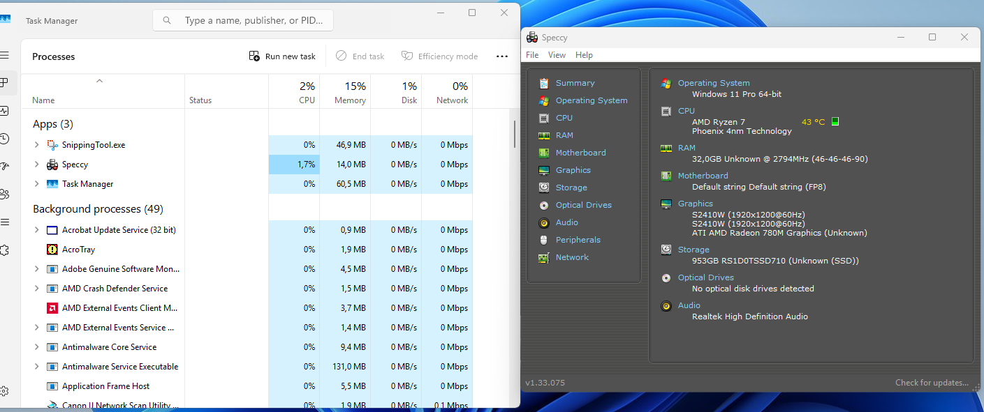Switch to Performance view in Task Manager sidebar
This screenshot has width=984, height=412.
(5, 110)
